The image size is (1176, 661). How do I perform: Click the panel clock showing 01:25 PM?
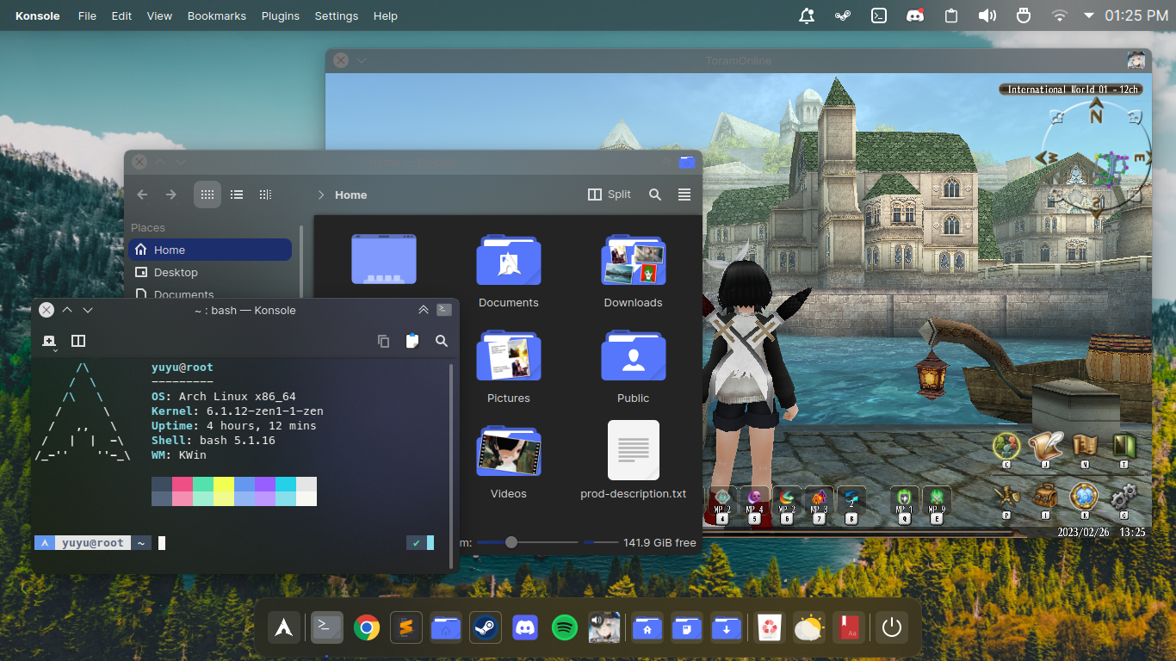pyautogui.click(x=1136, y=15)
